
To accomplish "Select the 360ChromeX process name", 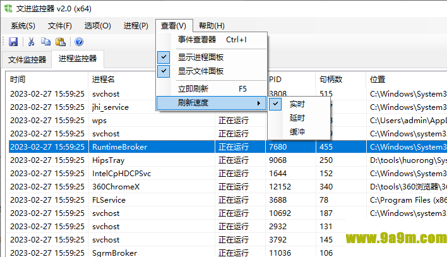I will tap(116, 186).
